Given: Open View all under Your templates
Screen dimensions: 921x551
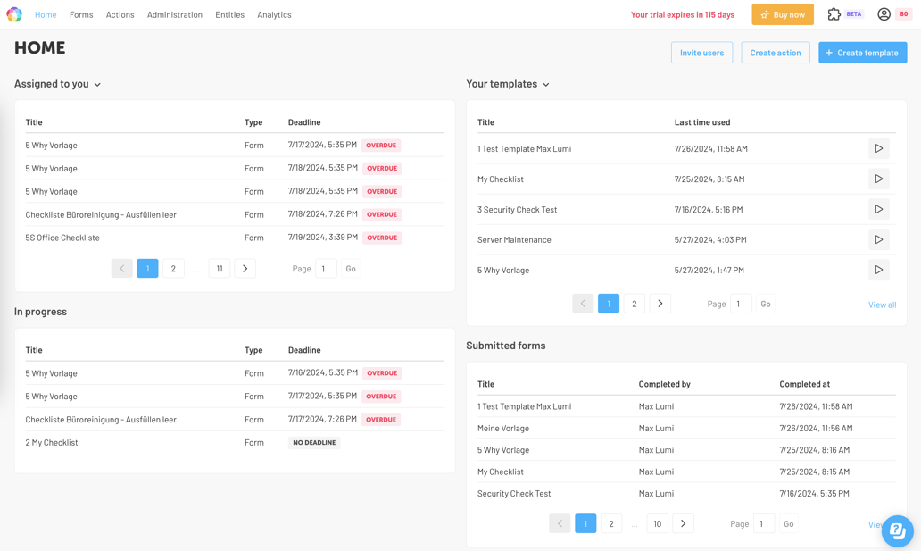Looking at the screenshot, I should [882, 304].
